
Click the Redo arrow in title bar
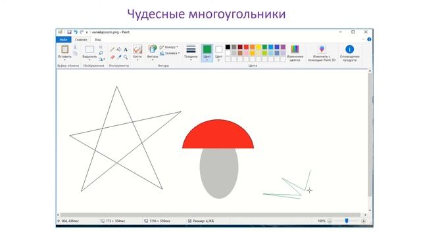[x=82, y=32]
